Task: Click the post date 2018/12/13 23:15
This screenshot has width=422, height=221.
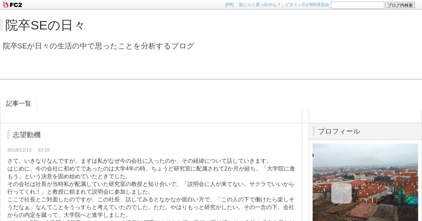Action: coord(28,150)
